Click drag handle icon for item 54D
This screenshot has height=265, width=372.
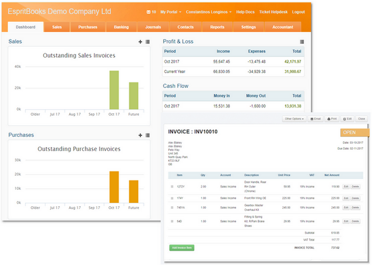pyautogui.click(x=172, y=221)
